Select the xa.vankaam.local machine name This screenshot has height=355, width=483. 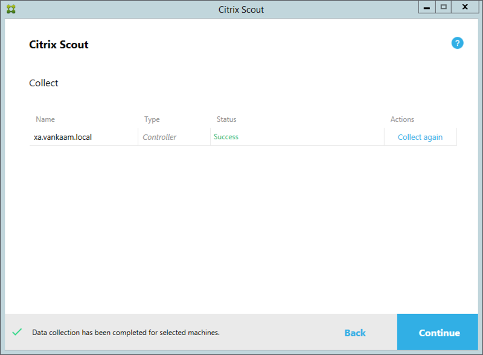tap(63, 137)
